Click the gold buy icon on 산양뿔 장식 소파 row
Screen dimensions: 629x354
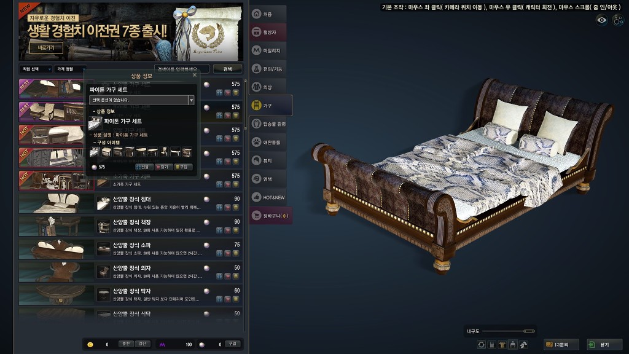tap(235, 253)
